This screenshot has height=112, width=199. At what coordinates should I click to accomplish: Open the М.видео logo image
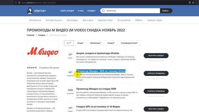43,52
